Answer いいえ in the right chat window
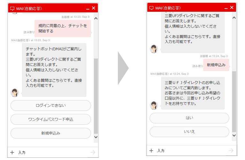Viewport: 245px width, 160px height. pos(189,132)
